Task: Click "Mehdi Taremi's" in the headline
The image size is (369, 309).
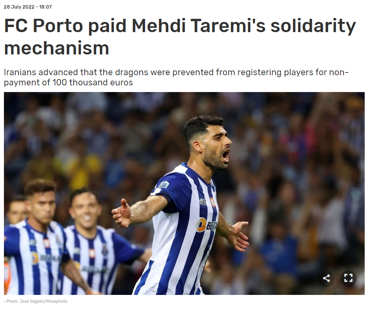Action: click(x=199, y=25)
